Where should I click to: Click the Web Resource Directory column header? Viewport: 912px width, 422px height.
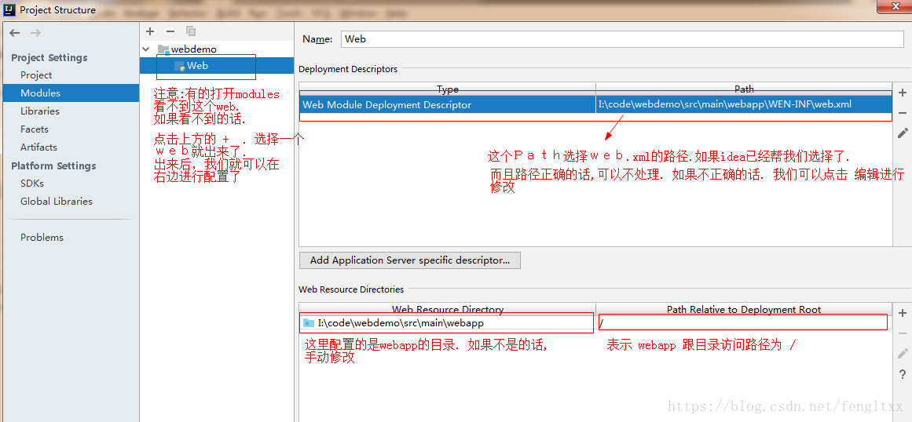[x=447, y=309]
